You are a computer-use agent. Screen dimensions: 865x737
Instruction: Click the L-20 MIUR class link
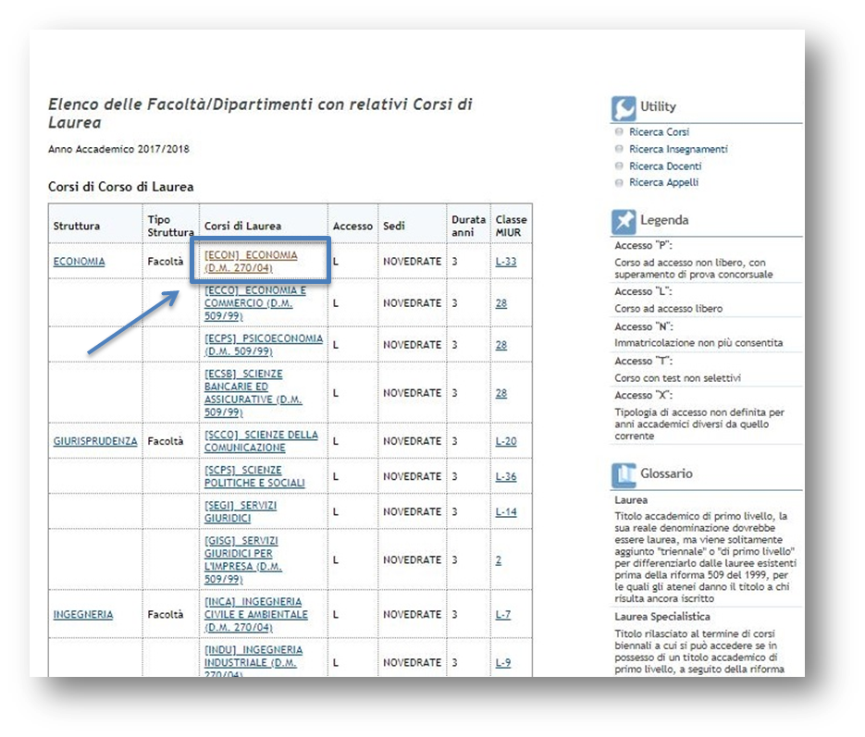[x=506, y=441]
